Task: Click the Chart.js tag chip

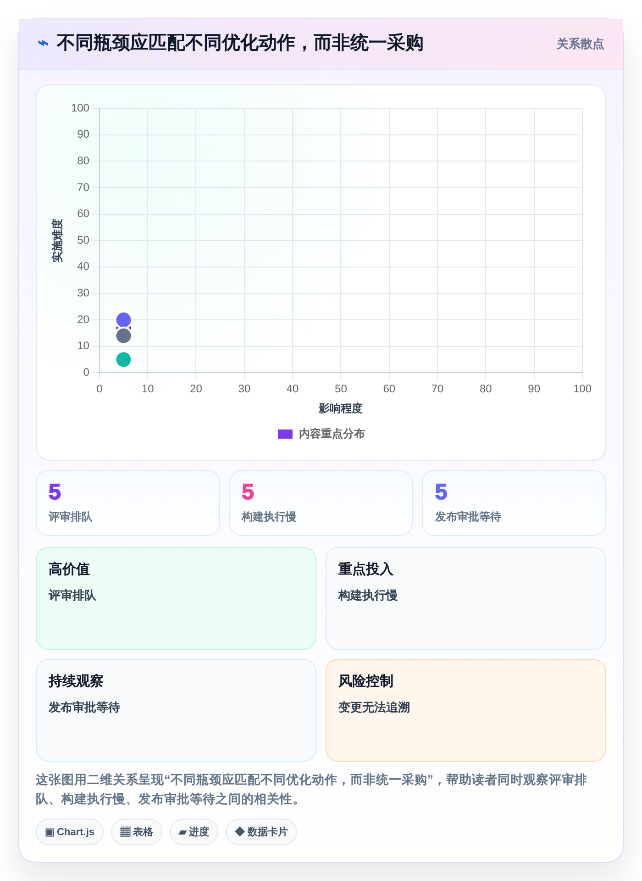Action: tap(70, 832)
